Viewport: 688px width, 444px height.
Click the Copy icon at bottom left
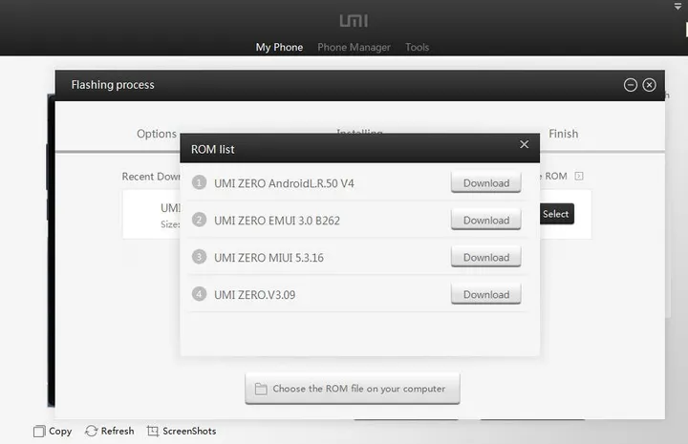39,432
